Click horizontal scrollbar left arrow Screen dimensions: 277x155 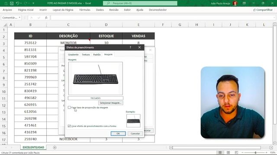pos(171,148)
